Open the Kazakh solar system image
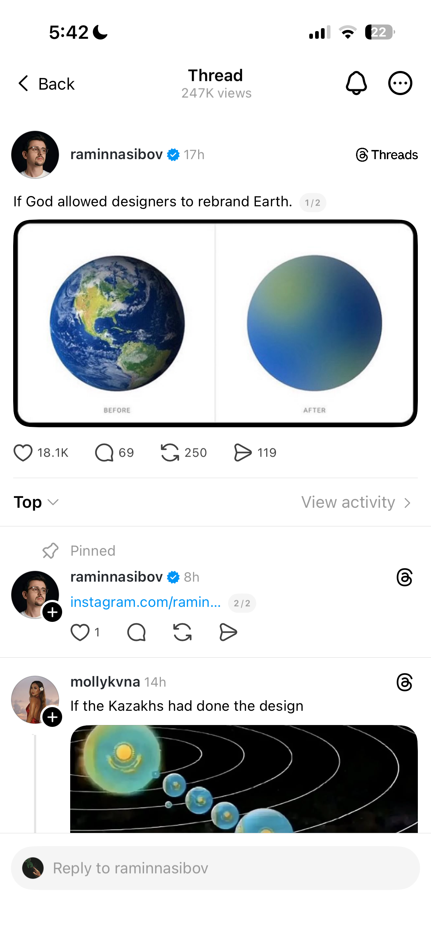The height and width of the screenshot is (935, 431). point(244,778)
